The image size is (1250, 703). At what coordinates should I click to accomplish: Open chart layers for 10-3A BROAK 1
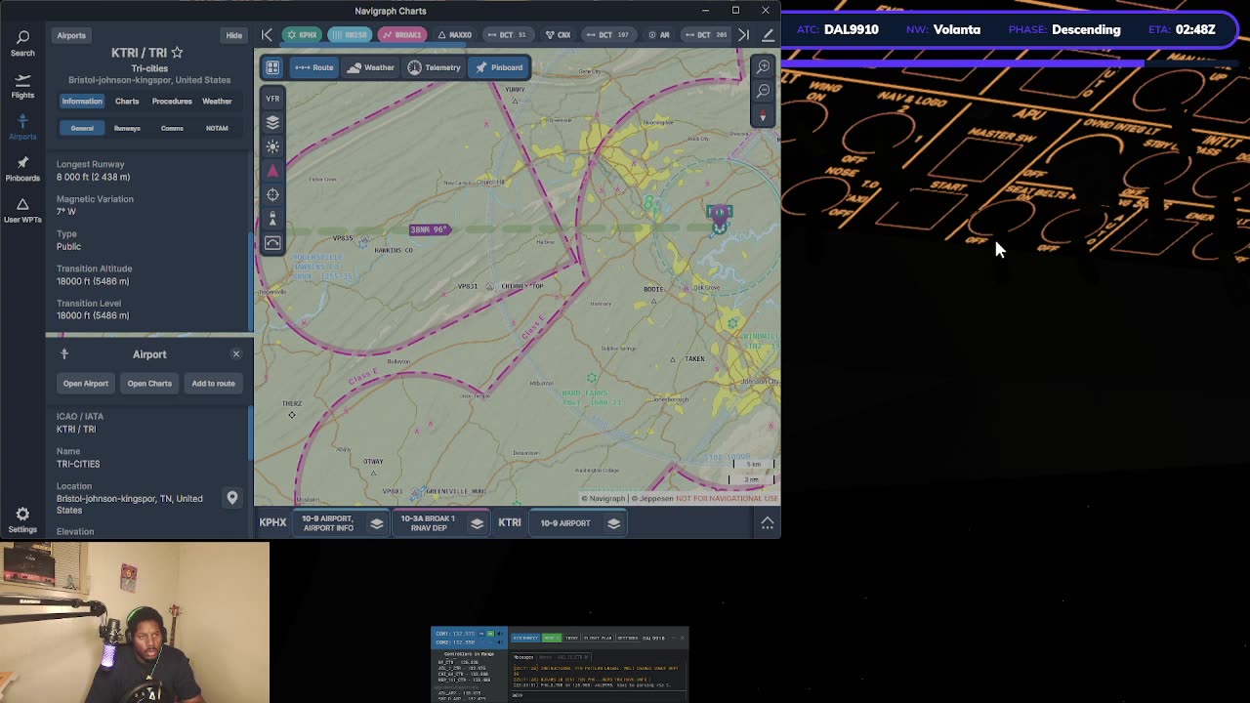click(477, 523)
